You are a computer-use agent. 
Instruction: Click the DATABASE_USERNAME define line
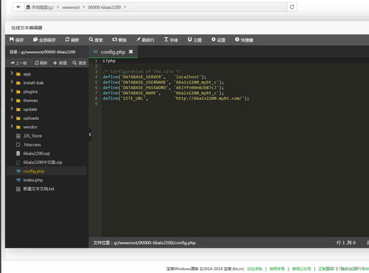[163, 82]
